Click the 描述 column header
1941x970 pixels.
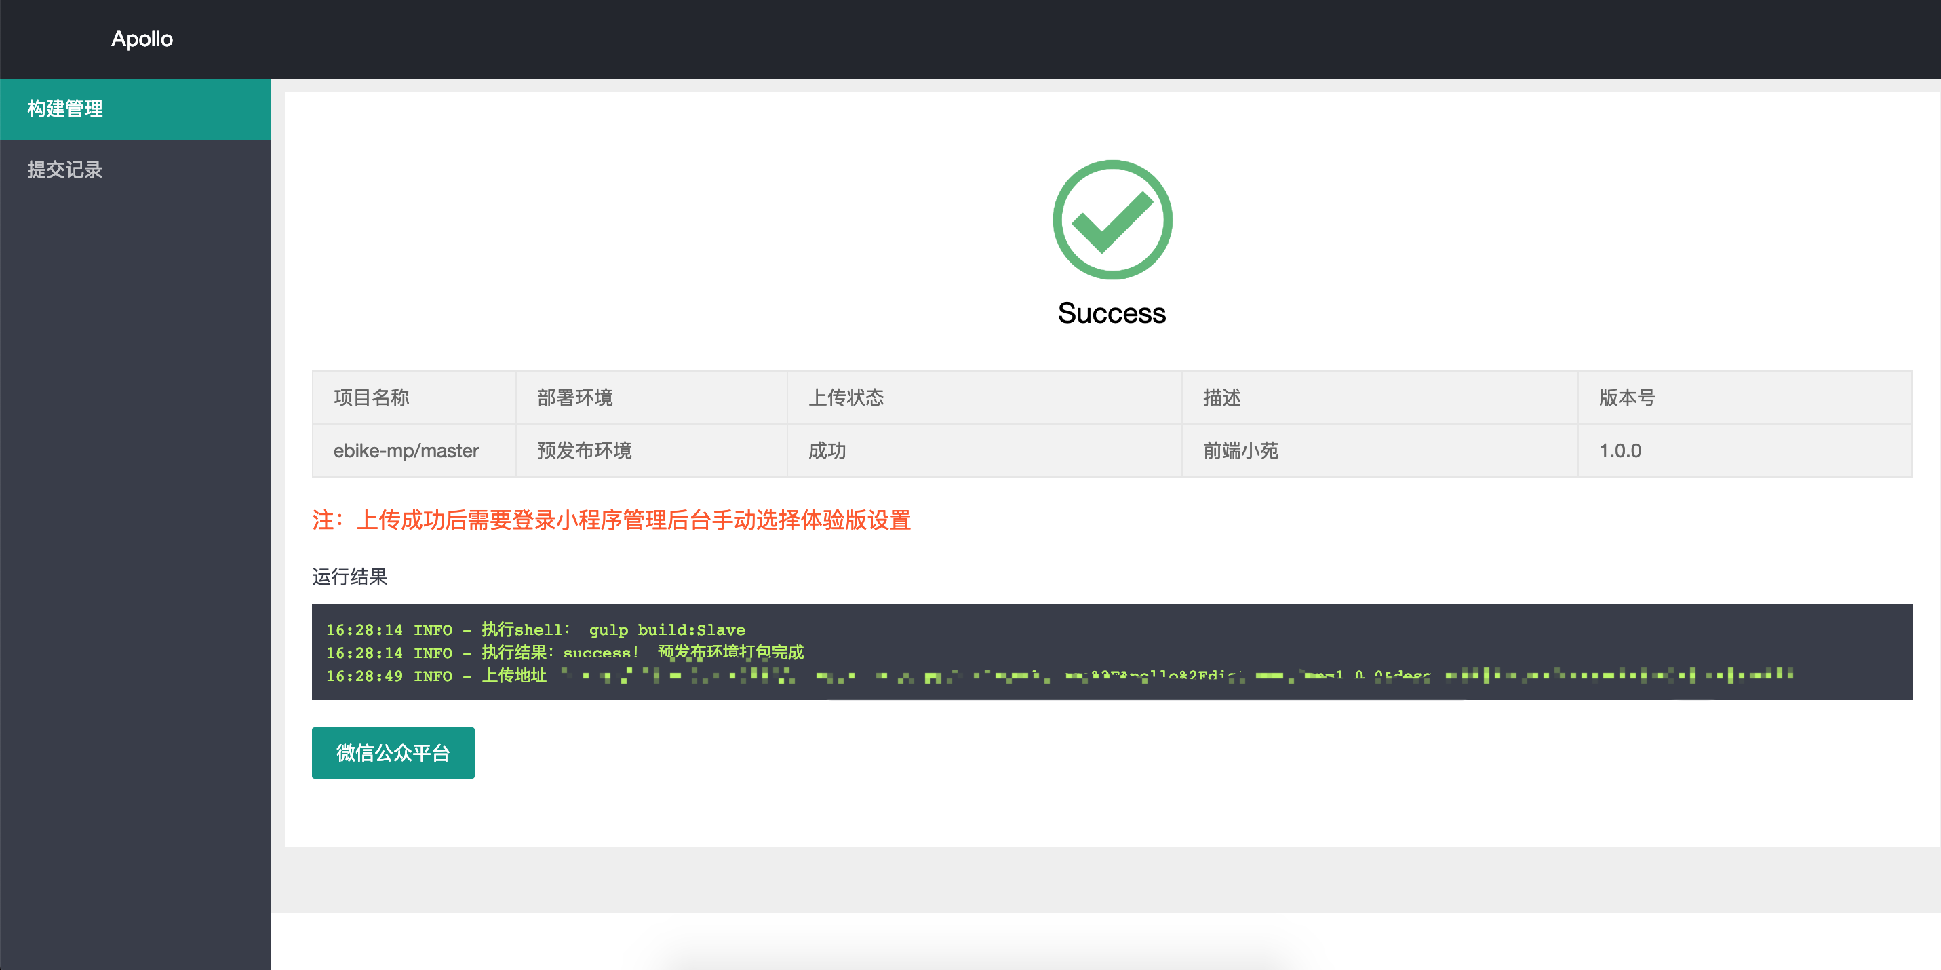click(1221, 397)
